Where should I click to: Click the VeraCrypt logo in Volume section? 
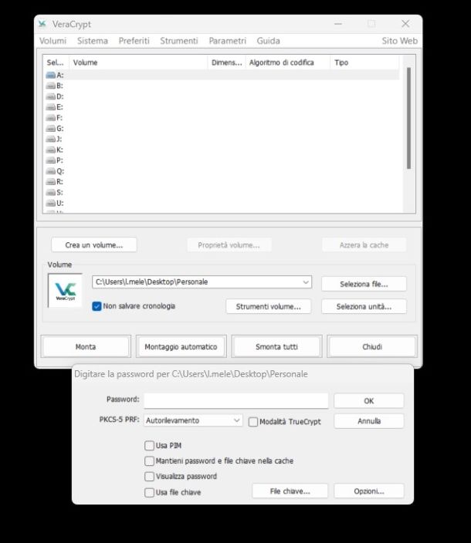[65, 291]
